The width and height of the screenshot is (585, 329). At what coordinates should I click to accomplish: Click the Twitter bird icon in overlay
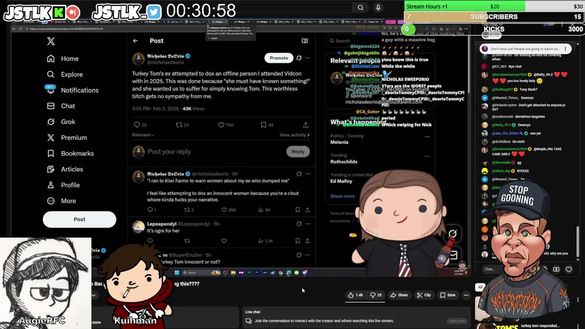pyautogui.click(x=154, y=13)
